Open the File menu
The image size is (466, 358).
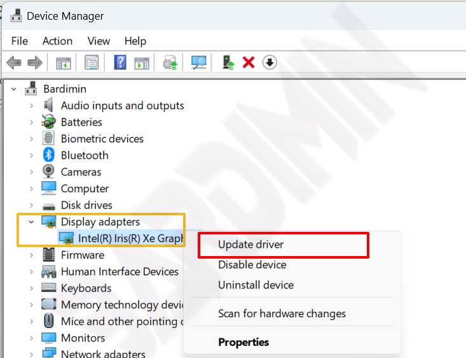(20, 41)
